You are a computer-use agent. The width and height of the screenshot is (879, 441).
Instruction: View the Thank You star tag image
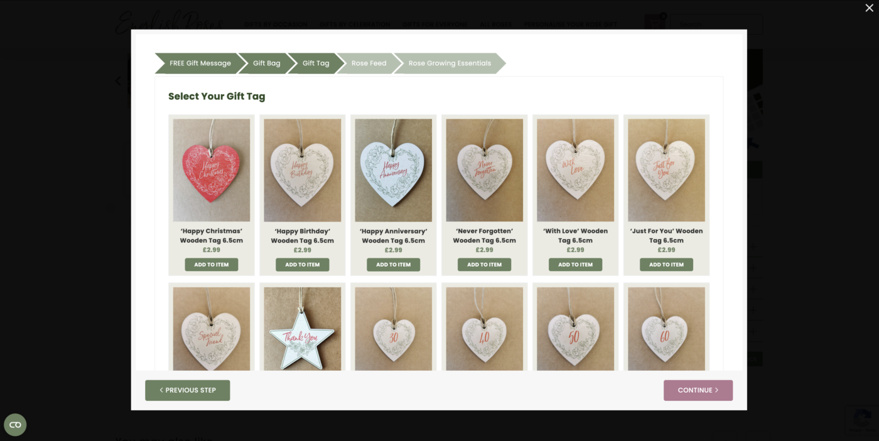pyautogui.click(x=303, y=329)
